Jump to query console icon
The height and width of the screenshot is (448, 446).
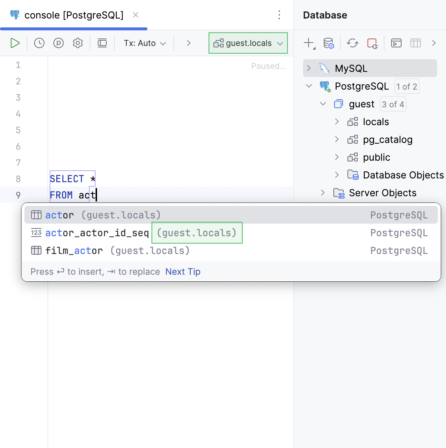point(396,43)
